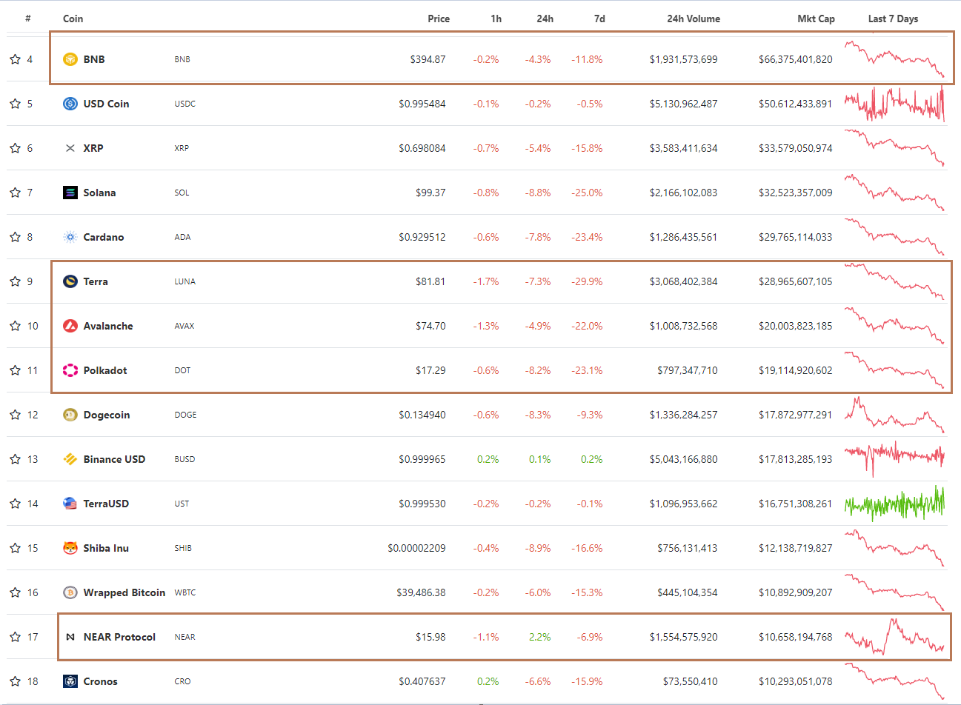Click the Avalanche logo icon
The image size is (961, 705).
(x=70, y=326)
